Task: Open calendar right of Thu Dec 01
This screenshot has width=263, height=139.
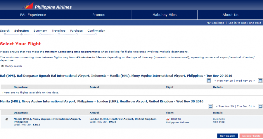Action: (x=260, y=106)
